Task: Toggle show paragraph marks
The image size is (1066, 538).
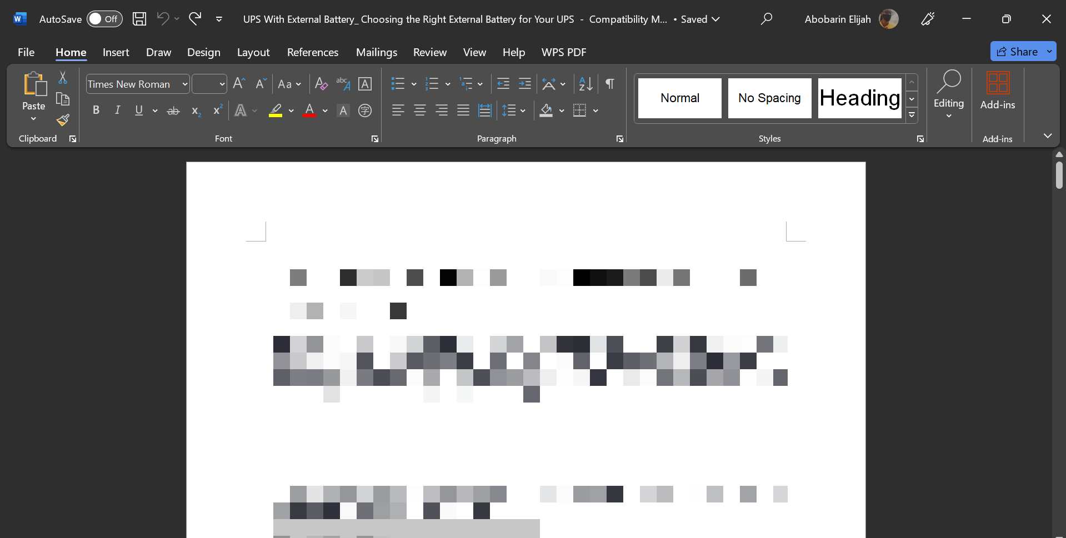Action: pyautogui.click(x=610, y=84)
